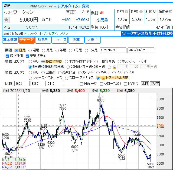Click end date field 2026/10/02
This screenshot has width=173, height=170.
pyautogui.click(x=141, y=50)
